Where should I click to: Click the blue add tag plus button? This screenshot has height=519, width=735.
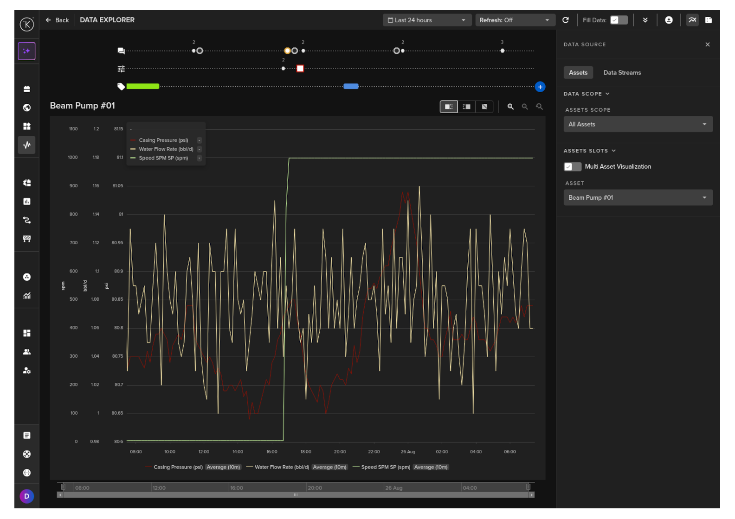(540, 87)
